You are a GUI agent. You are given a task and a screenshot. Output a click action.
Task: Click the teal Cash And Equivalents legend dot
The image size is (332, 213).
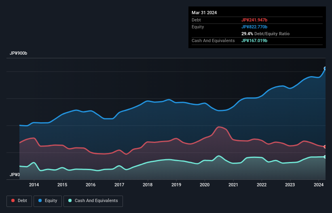coord(70,200)
